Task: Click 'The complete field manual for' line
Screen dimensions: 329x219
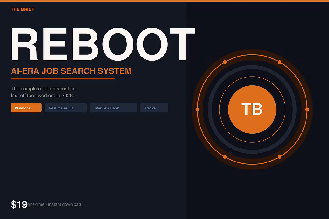Action: point(44,89)
